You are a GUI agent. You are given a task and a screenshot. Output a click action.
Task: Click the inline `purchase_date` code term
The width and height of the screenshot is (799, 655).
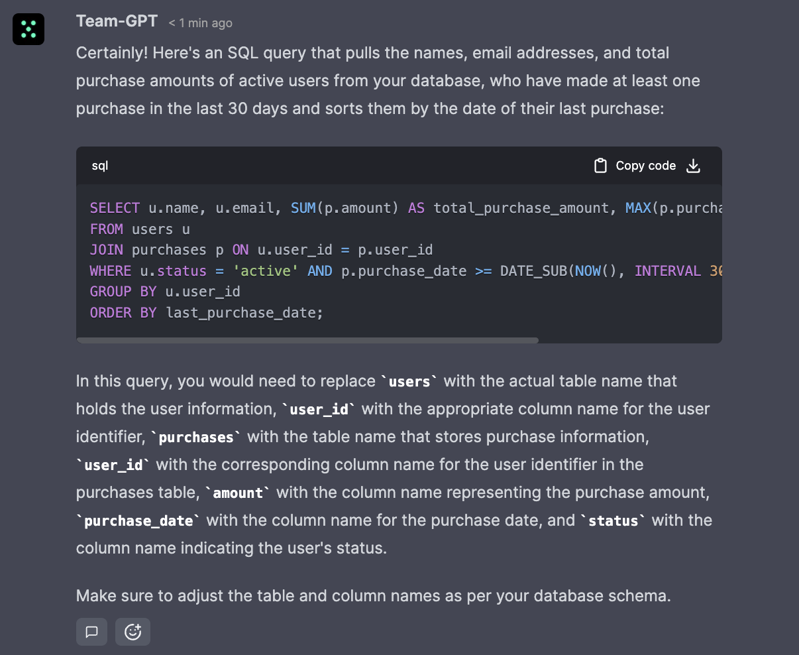tap(138, 521)
